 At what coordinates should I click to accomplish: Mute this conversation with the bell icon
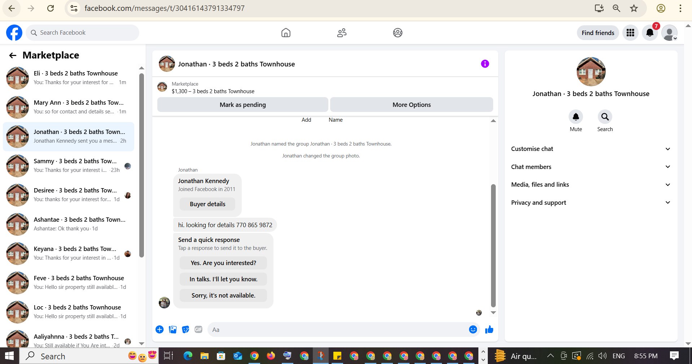(576, 117)
